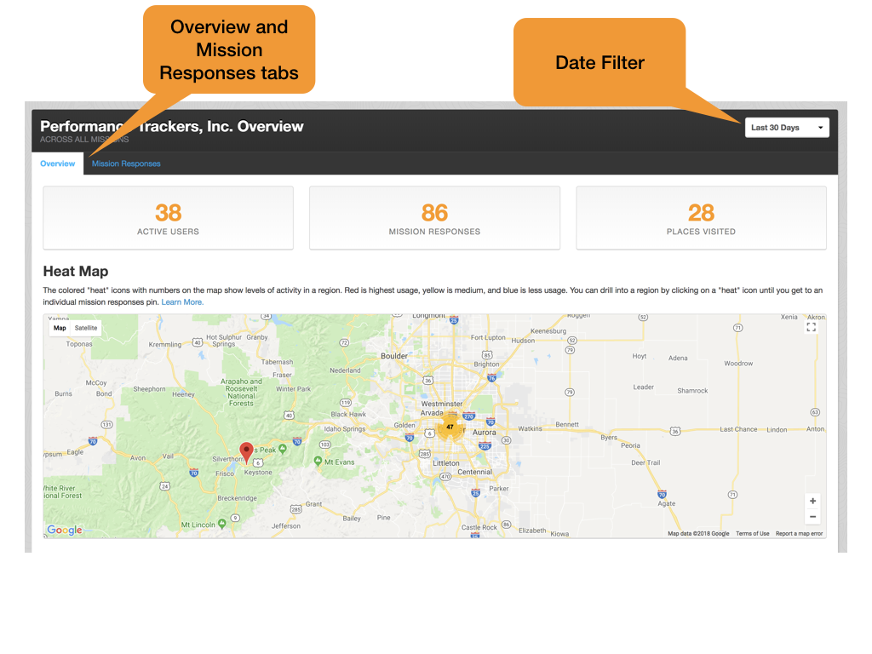Click the Heat Map heading
Image resolution: width=872 pixels, height=654 pixels.
76,272
